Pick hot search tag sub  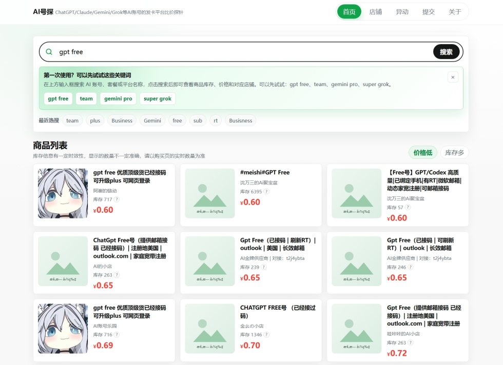[198, 120]
